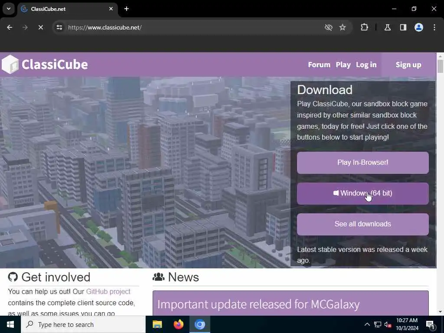444x333 pixels.
Task: Download the Windows (64 bit) build
Action: tap(363, 193)
